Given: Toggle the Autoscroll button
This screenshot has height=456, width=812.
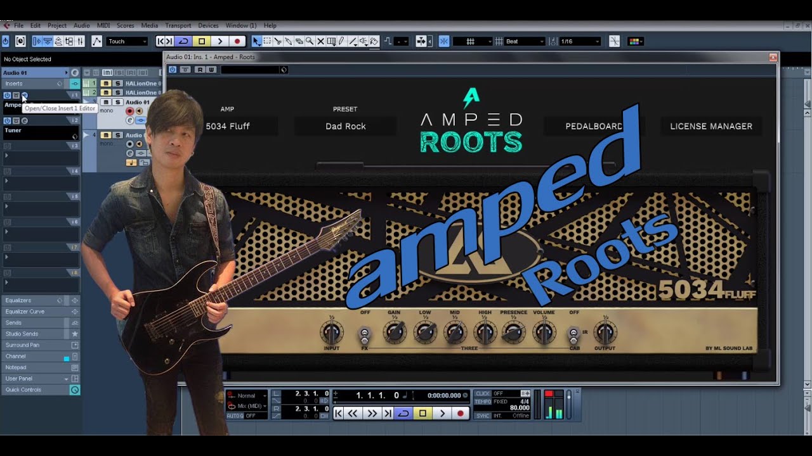Looking at the screenshot, I should click(x=421, y=41).
